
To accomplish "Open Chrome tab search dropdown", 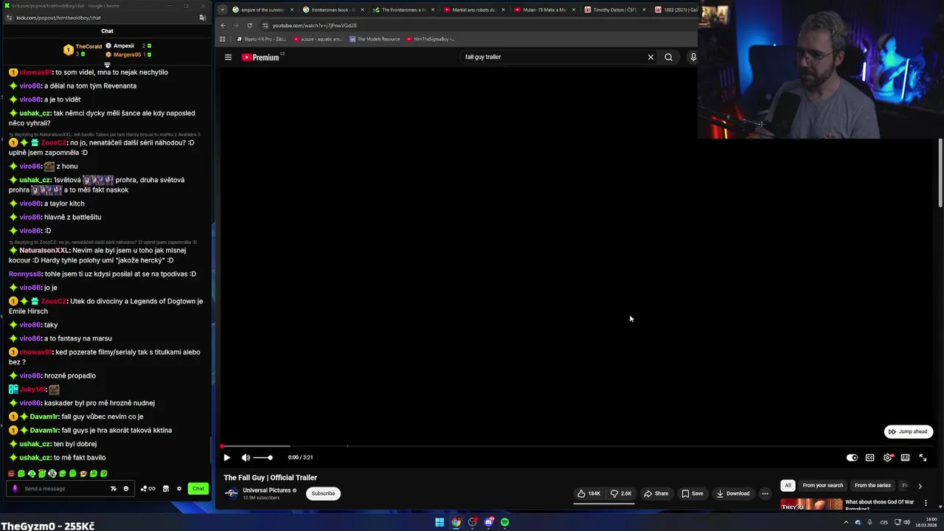I will click(222, 10).
